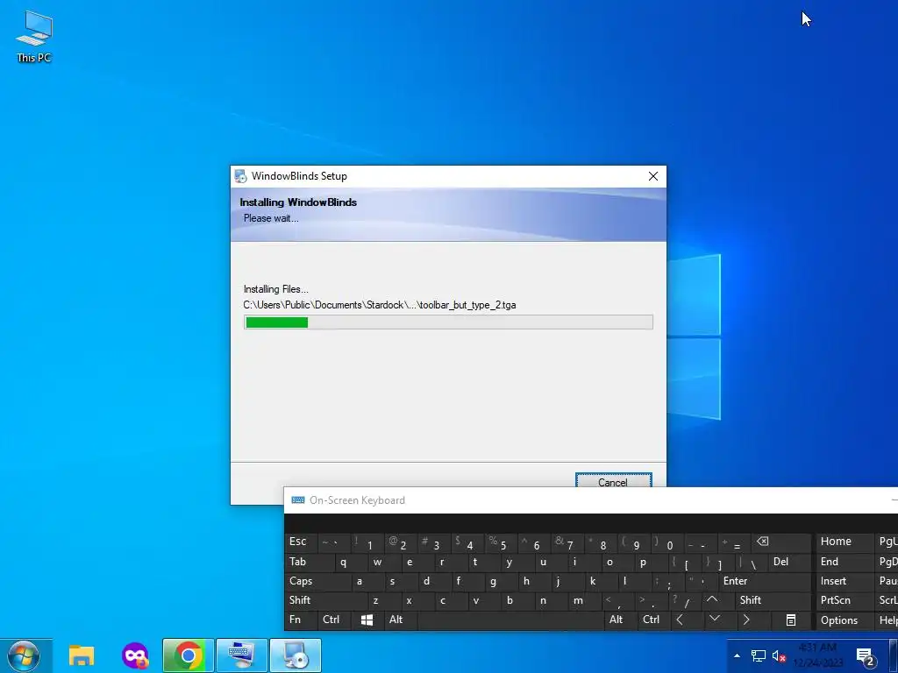Click the muted volume tray icon

coord(779,655)
